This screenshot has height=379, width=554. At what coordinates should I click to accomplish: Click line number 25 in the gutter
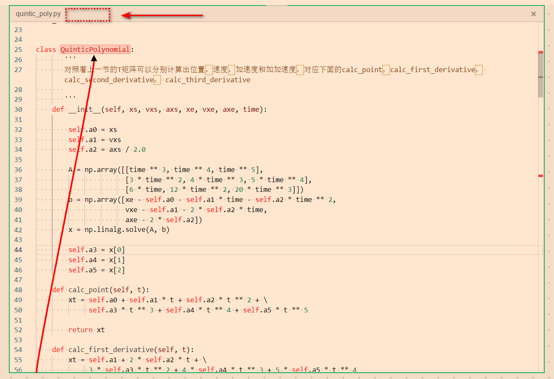click(18, 50)
